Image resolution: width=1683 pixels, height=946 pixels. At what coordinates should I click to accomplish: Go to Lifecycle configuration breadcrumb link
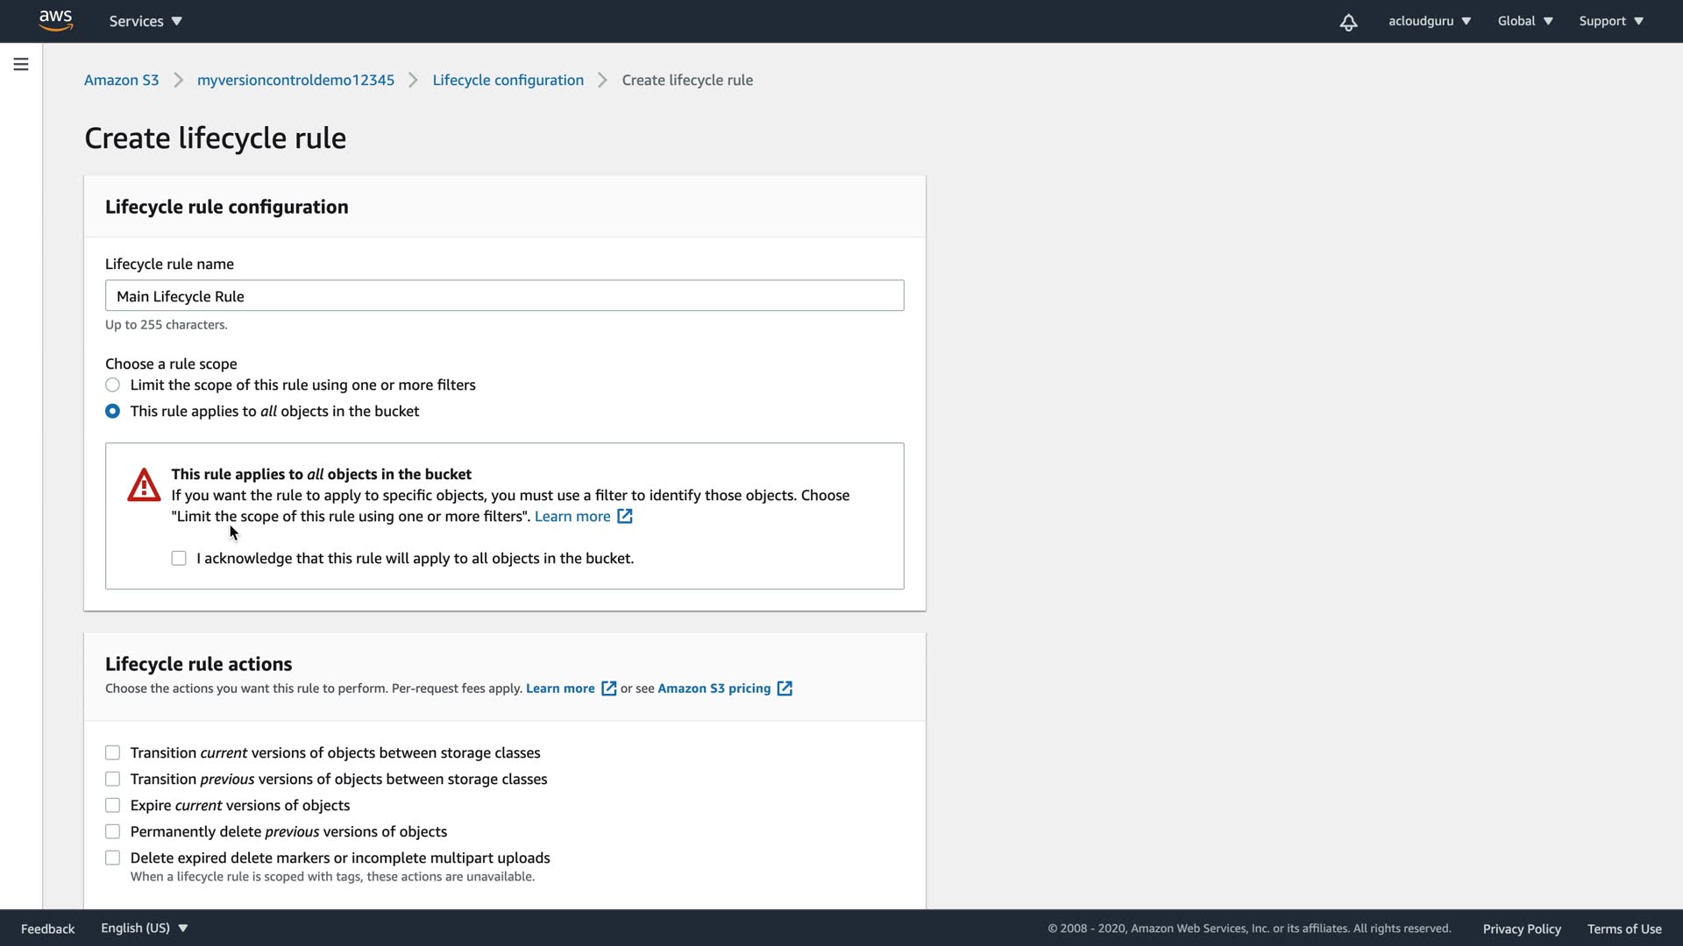[x=508, y=80]
